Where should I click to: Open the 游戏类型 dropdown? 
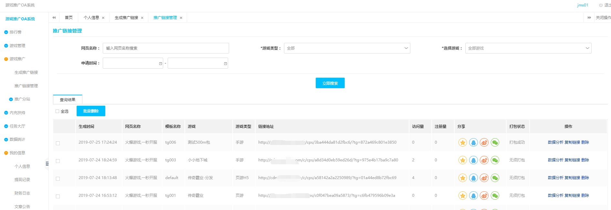(347, 48)
